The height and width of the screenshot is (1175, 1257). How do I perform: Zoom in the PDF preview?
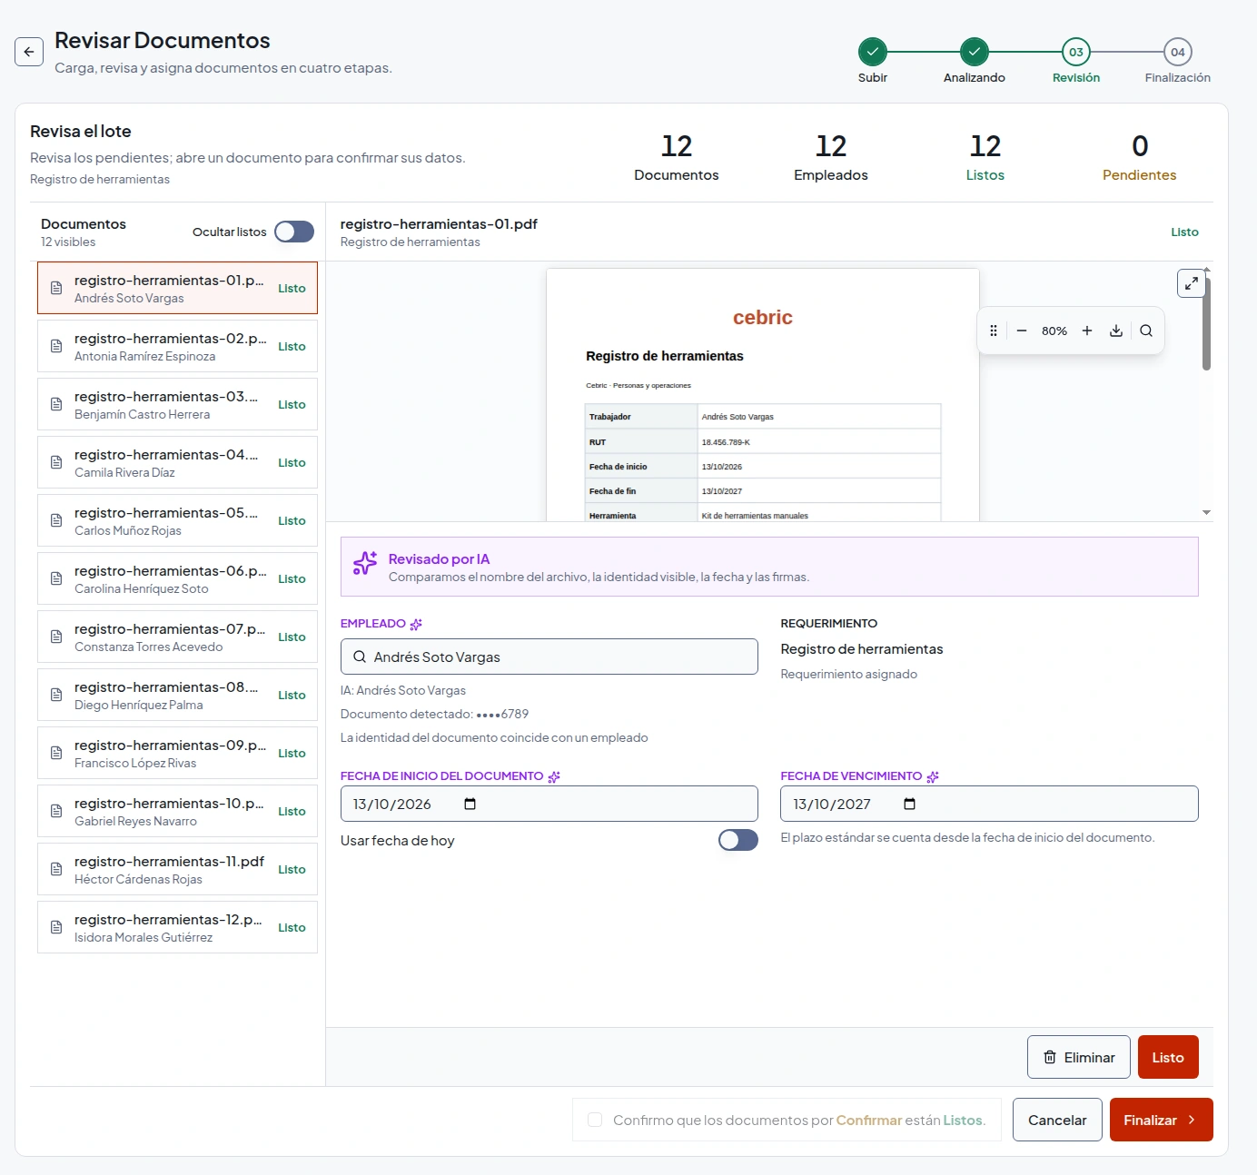click(1087, 331)
